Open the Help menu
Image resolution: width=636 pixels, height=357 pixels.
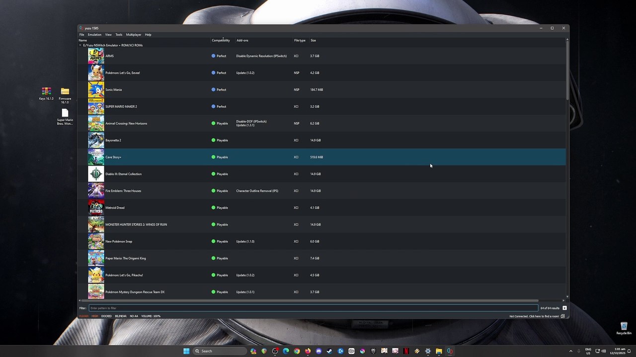pos(148,35)
